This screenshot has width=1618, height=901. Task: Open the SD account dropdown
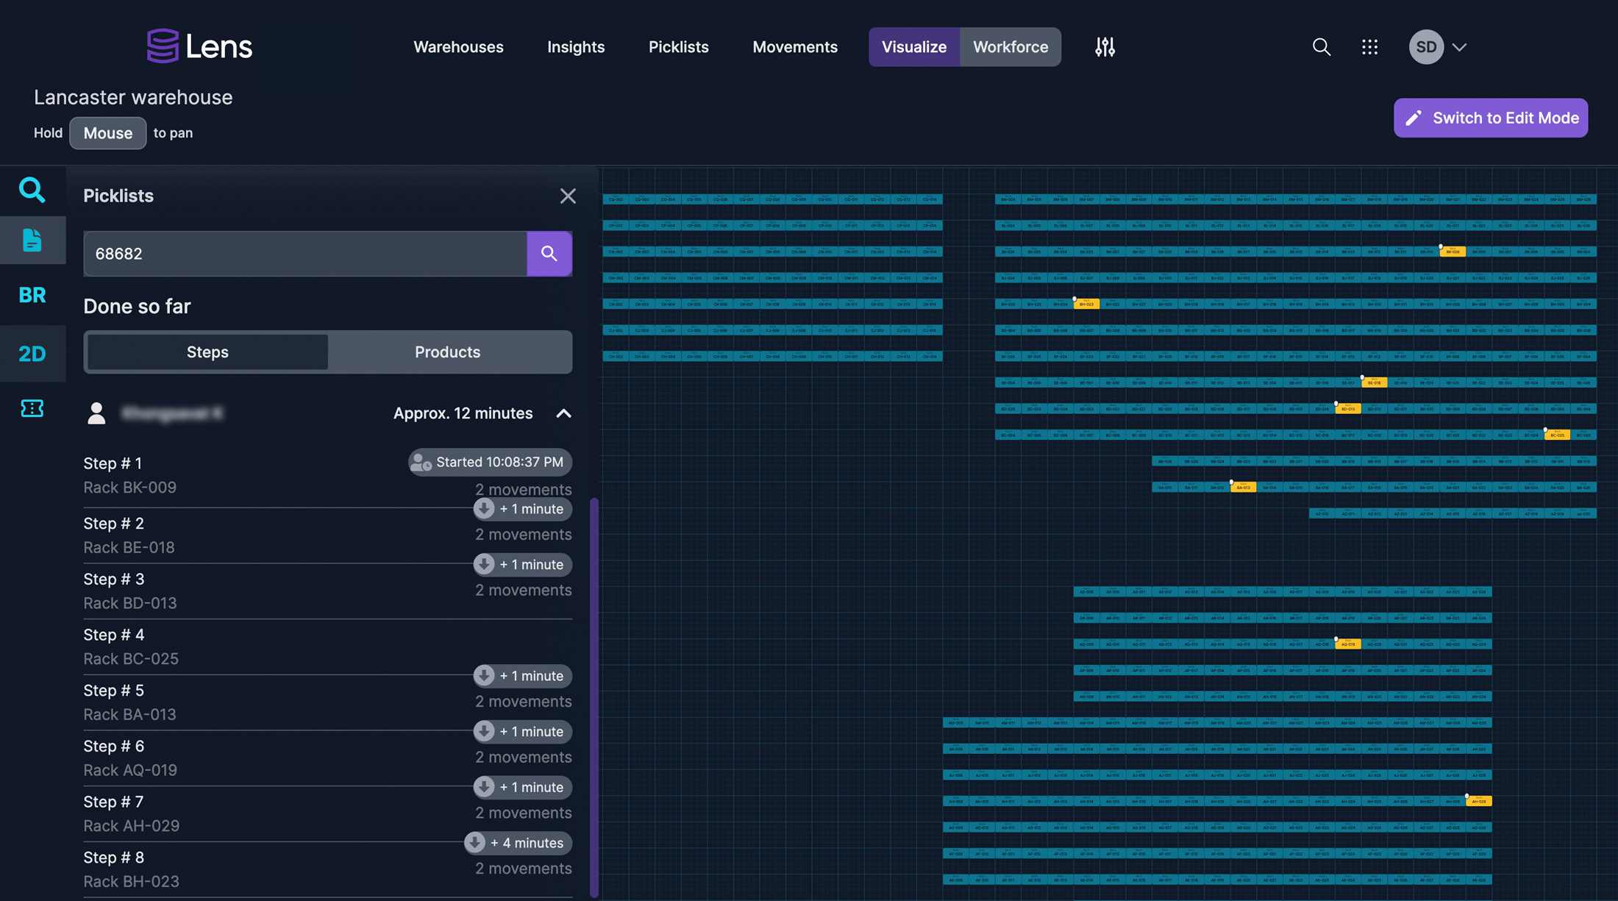(x=1438, y=46)
